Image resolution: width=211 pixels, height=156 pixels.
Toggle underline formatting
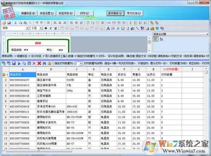(x=55, y=28)
